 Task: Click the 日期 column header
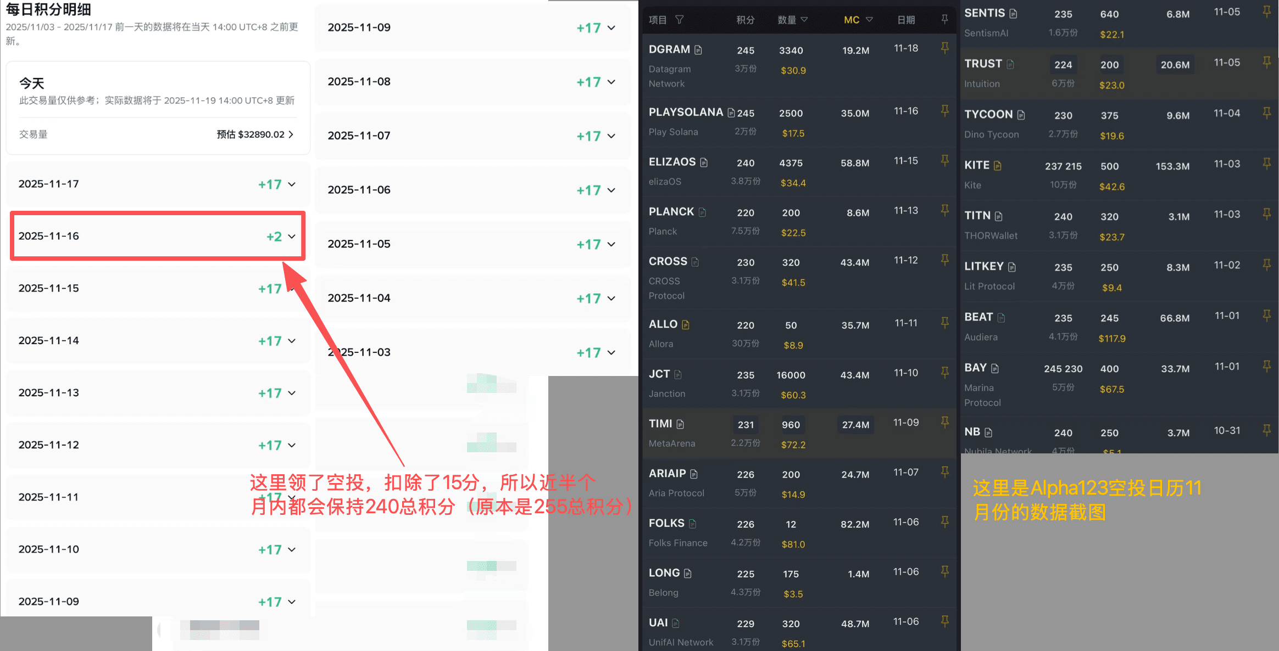click(x=905, y=20)
